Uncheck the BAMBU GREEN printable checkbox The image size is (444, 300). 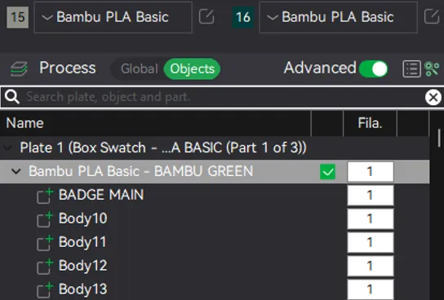click(327, 172)
